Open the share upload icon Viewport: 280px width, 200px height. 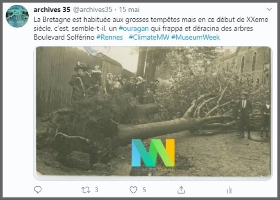pos(181,190)
